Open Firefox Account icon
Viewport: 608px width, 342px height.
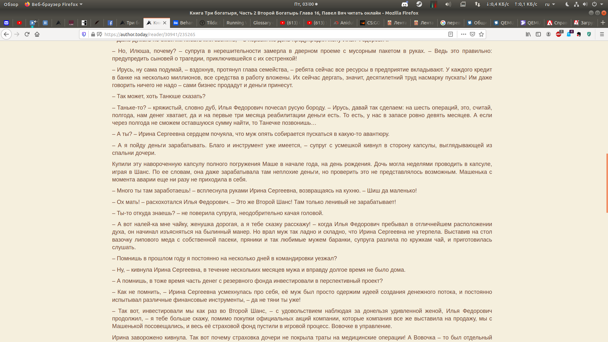click(548, 34)
